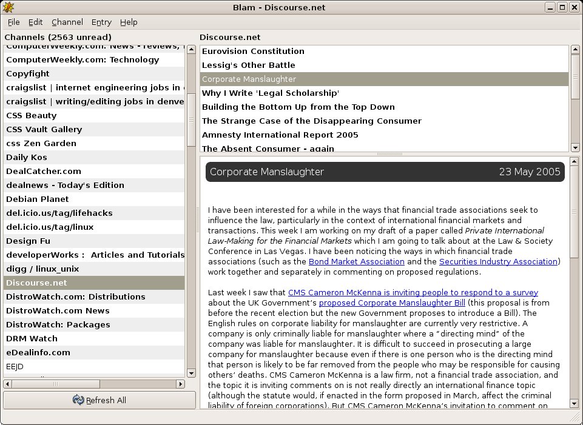583x425 pixels.
Task: Select DistroWatch.com News channel
Action: coord(94,310)
